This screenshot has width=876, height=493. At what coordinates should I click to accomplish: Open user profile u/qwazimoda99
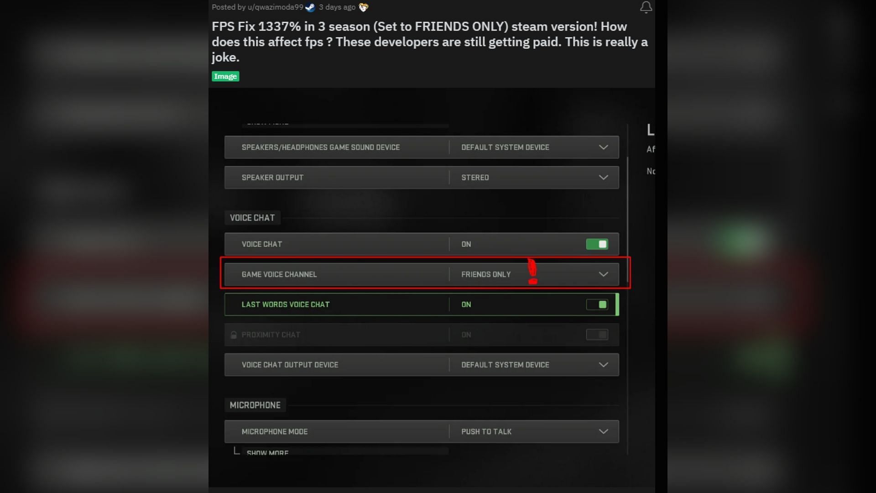tap(276, 7)
